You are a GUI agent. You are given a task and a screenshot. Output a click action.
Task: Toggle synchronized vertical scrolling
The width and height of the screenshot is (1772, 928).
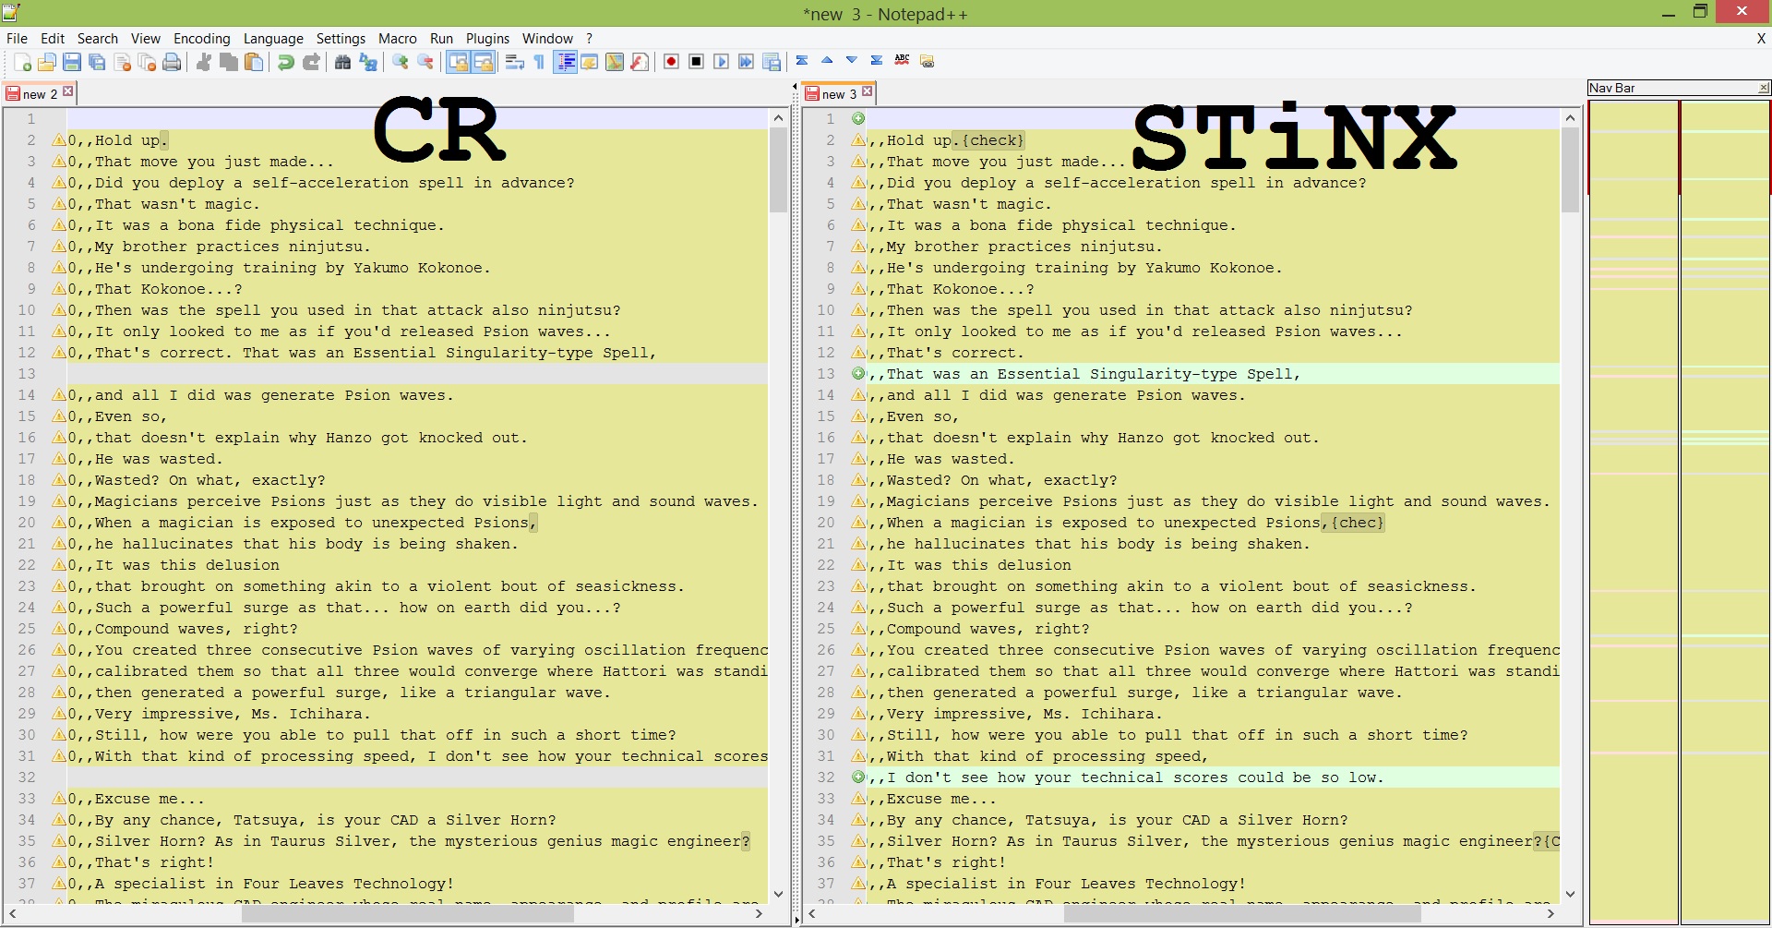[x=458, y=62]
